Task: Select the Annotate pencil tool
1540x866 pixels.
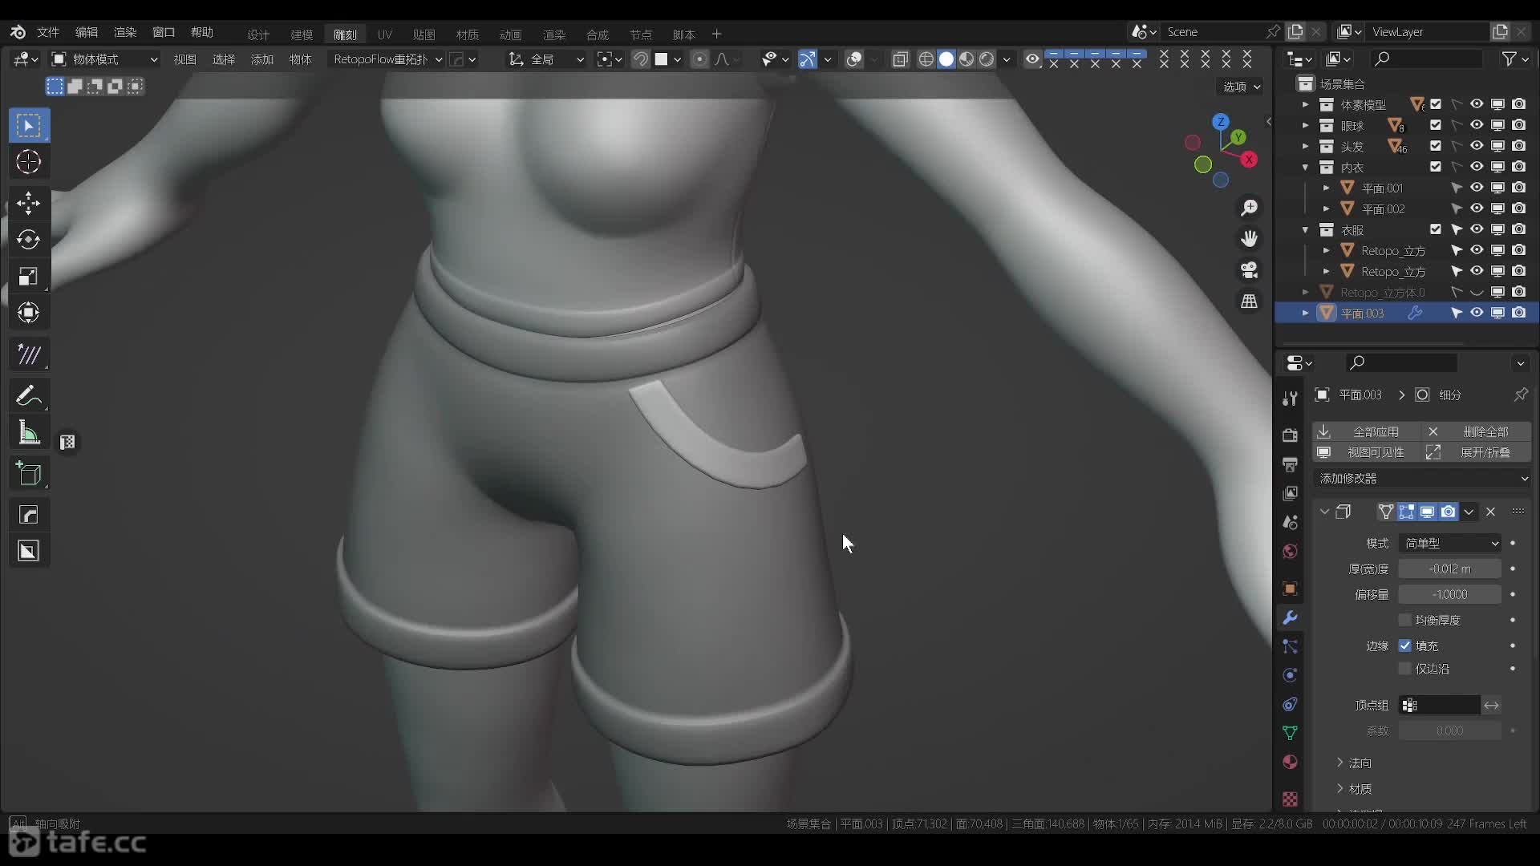Action: (x=29, y=395)
